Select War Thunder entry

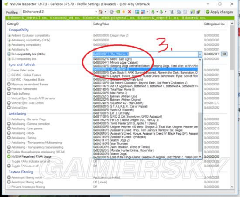pos(110,143)
